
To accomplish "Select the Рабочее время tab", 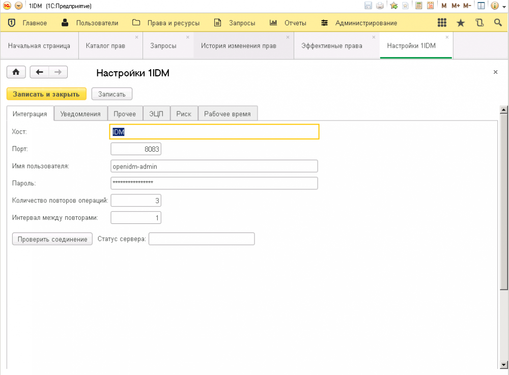I will coord(227,114).
